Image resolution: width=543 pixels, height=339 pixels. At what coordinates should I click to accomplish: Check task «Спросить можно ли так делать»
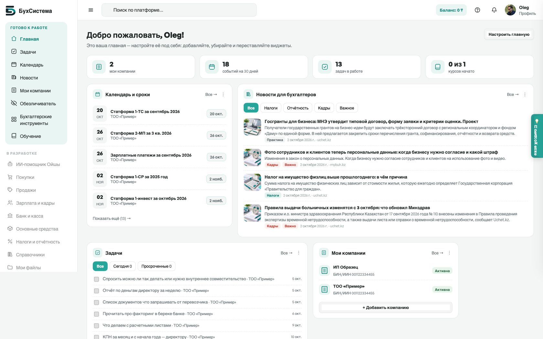[96, 279]
